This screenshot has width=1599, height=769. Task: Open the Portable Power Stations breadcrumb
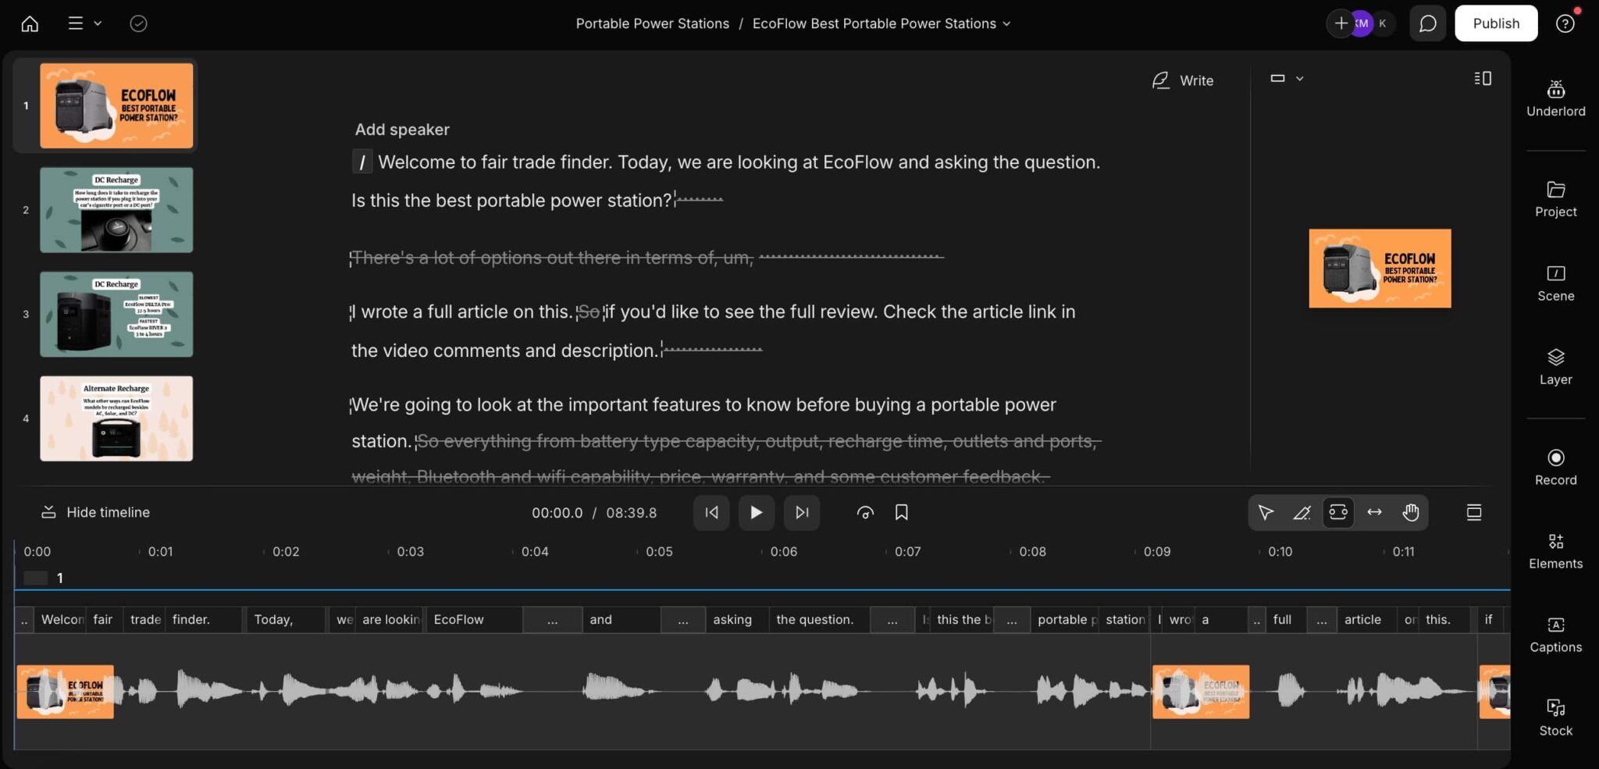[652, 23]
